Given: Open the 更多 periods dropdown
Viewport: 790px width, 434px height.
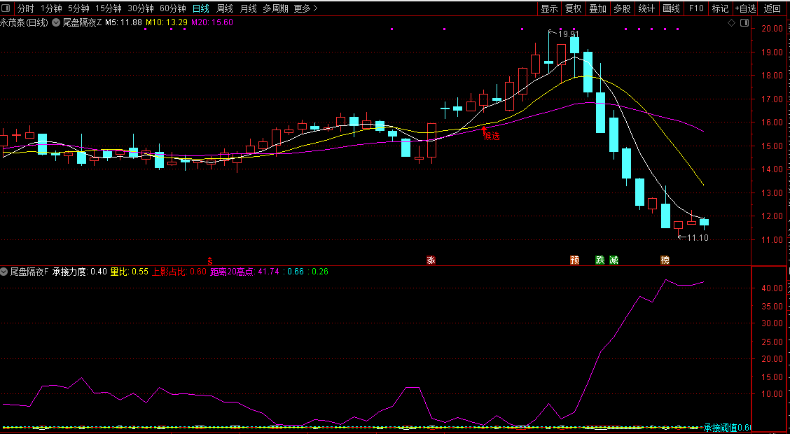Looking at the screenshot, I should (305, 8).
